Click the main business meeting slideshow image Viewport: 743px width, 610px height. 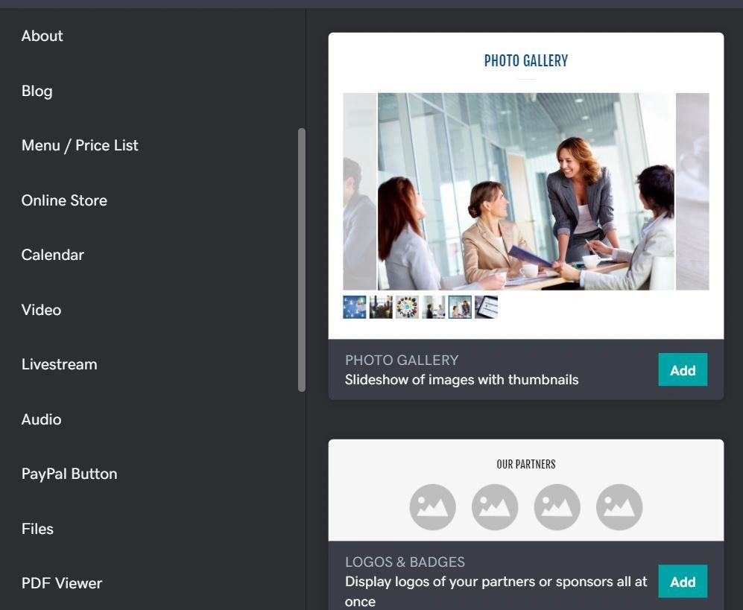526,191
